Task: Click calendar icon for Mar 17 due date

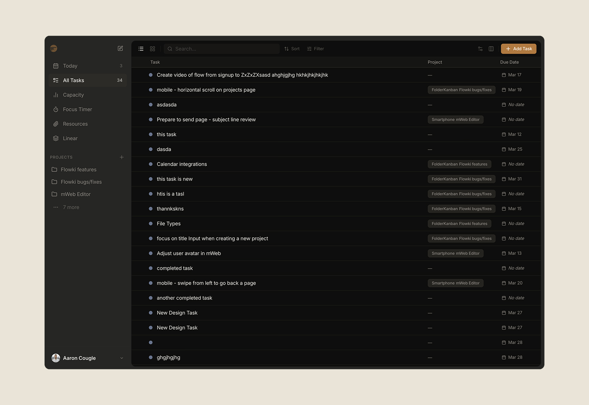Action: 504,75
